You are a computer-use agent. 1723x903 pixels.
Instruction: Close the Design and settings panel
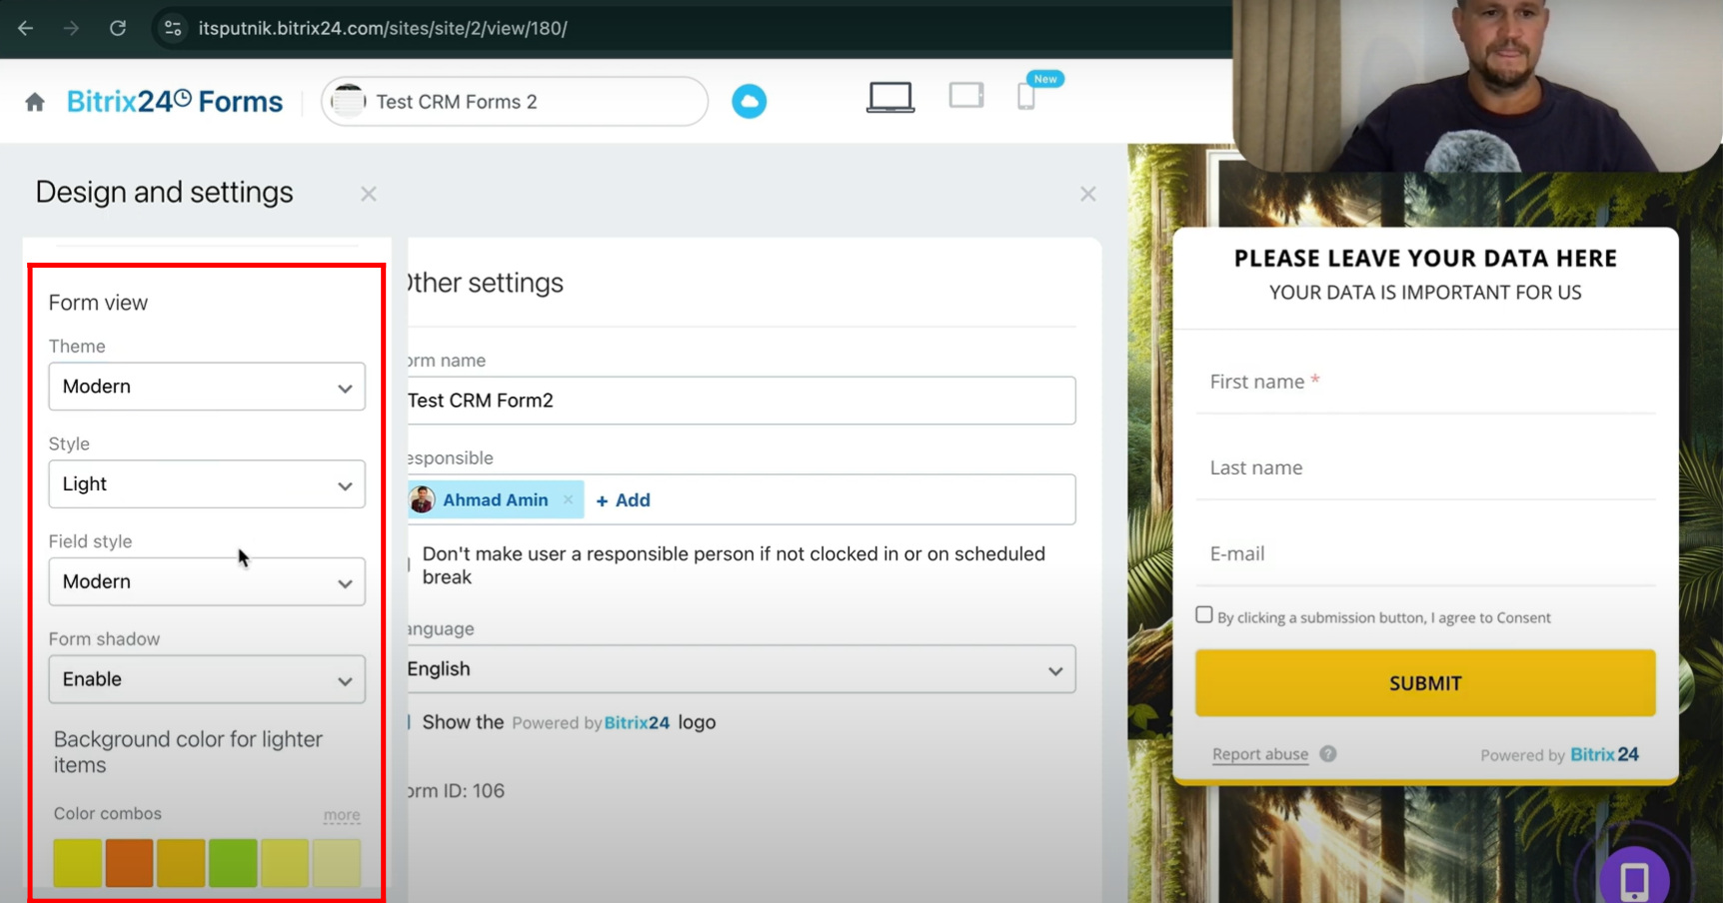[369, 194]
